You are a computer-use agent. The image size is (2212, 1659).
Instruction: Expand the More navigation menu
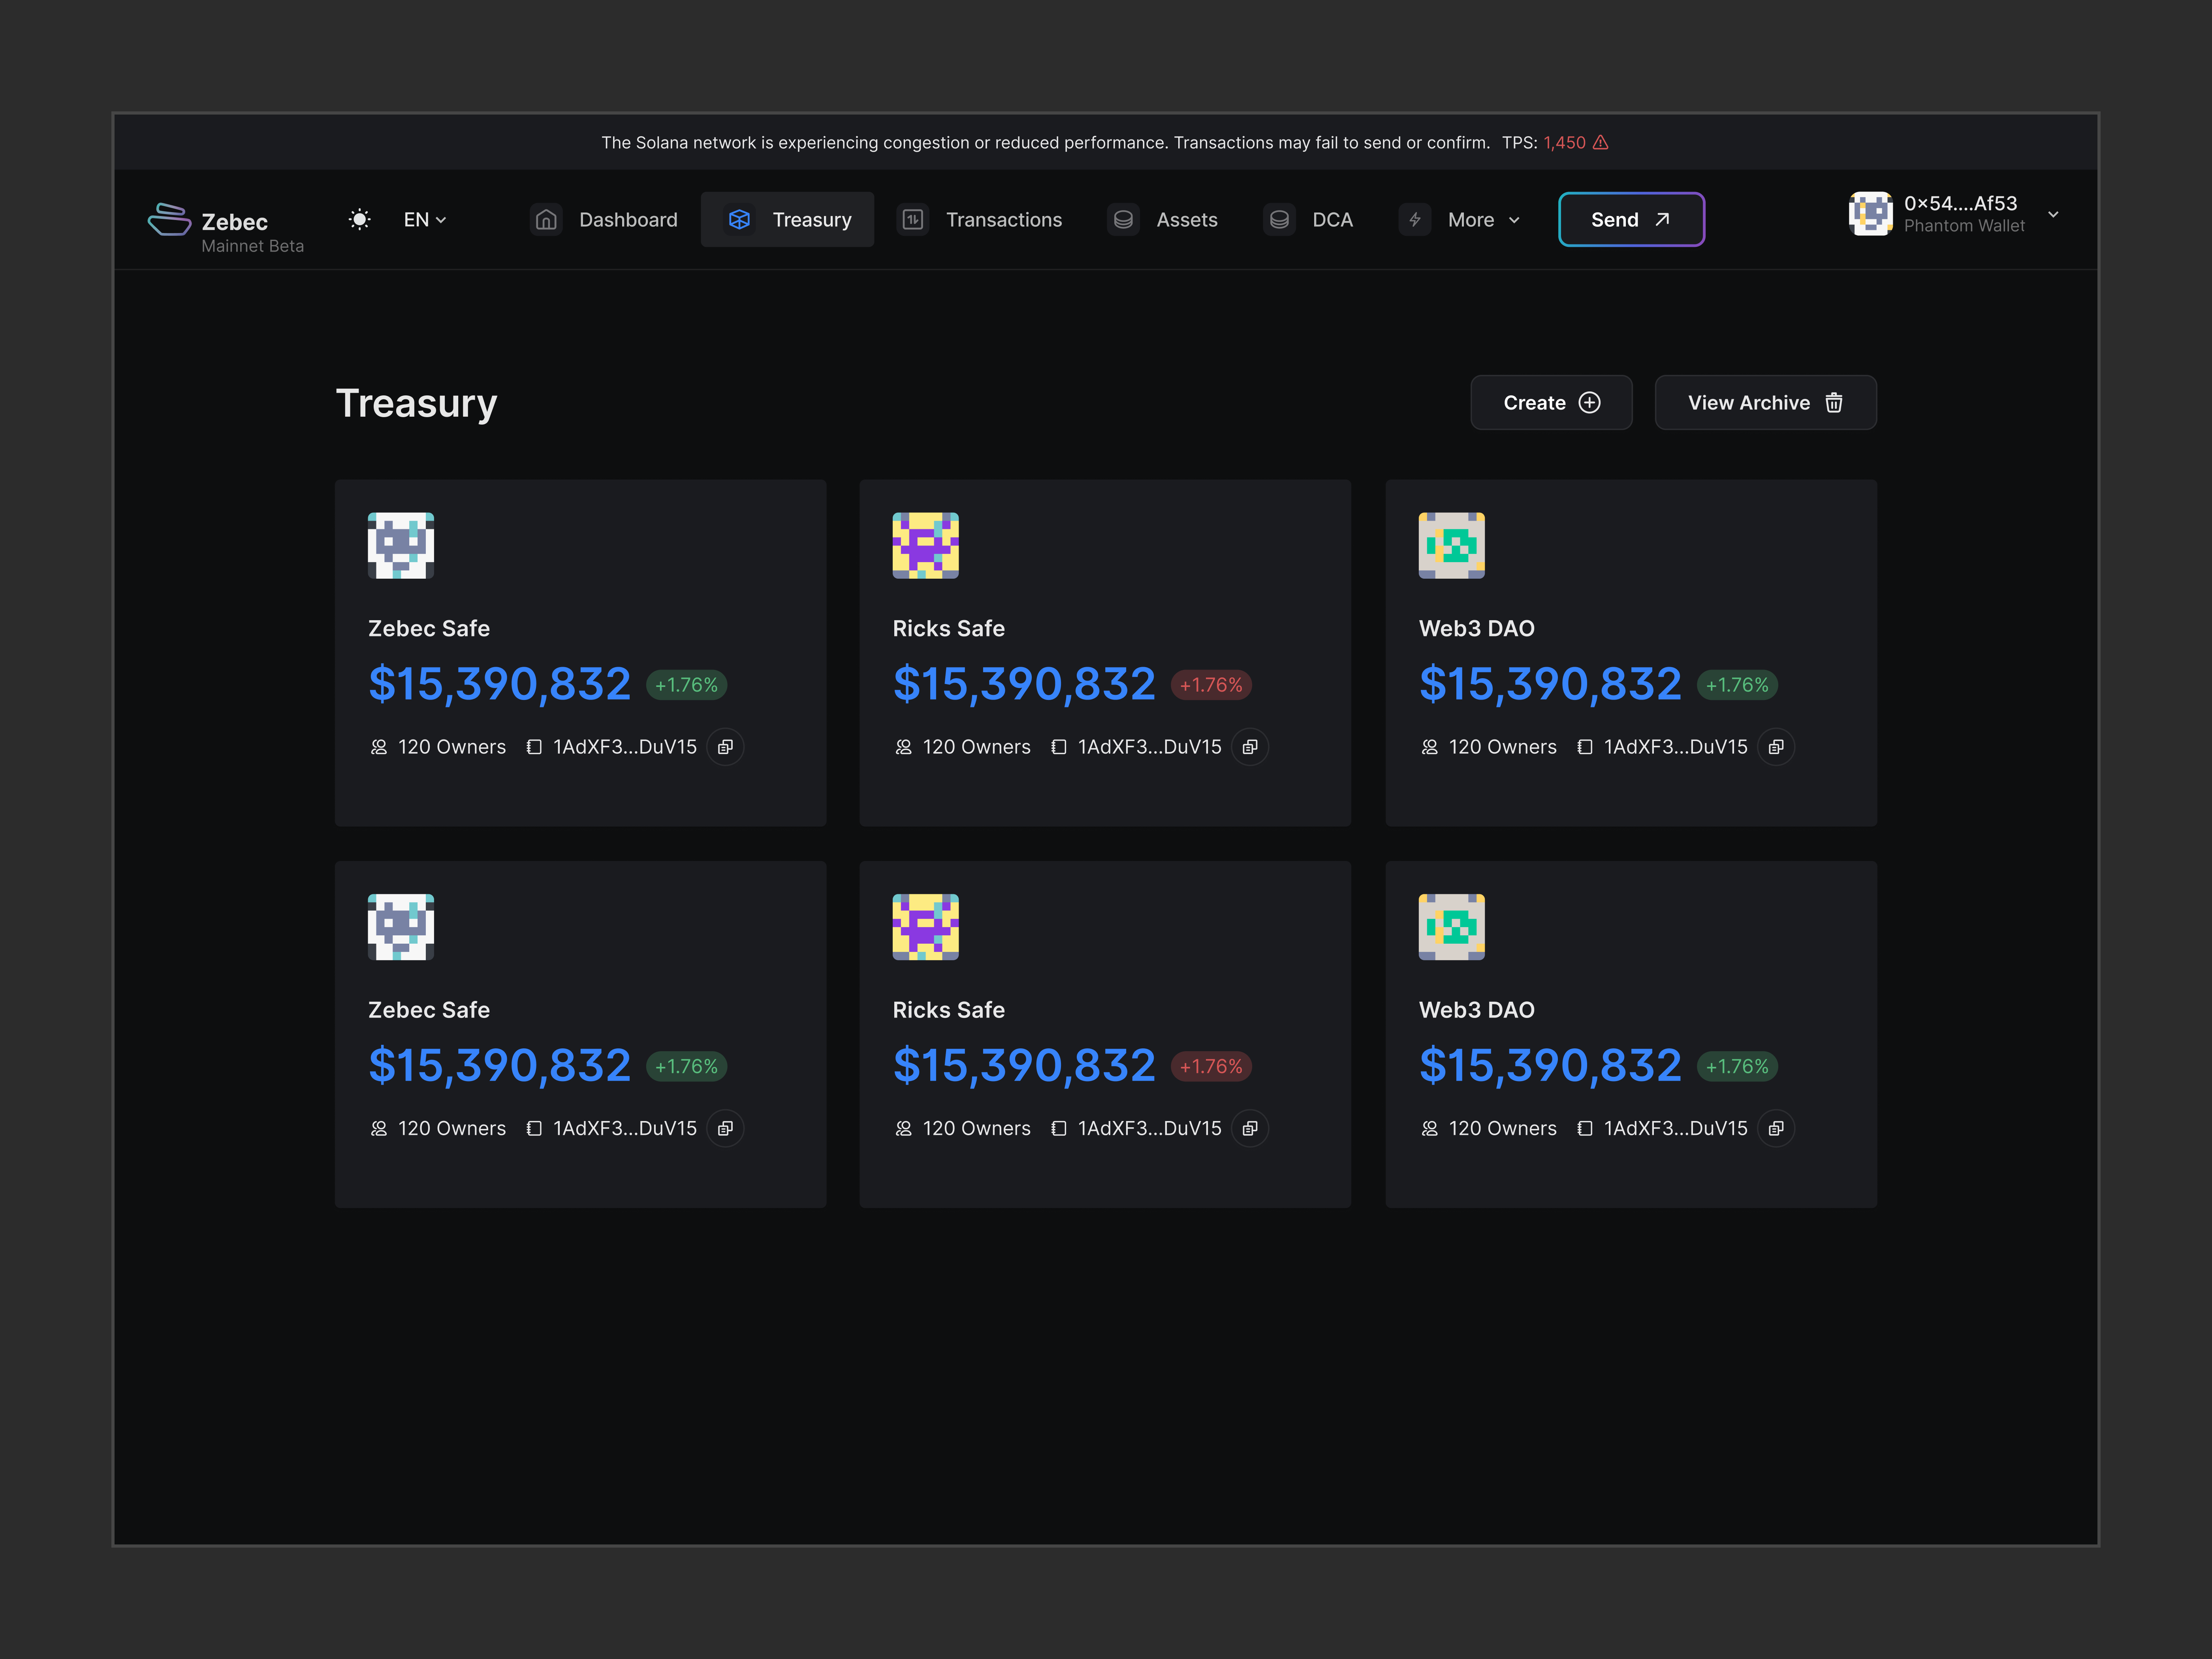(1483, 219)
